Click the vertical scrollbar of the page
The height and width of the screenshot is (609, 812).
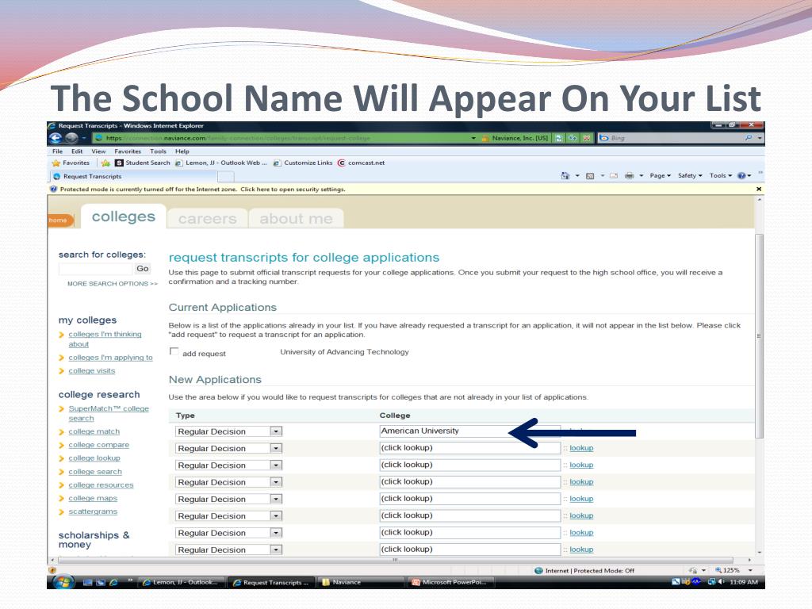(x=759, y=336)
